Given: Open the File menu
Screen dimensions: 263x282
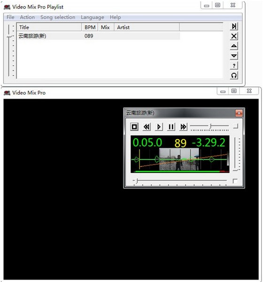Looking at the screenshot, I should click(x=10, y=17).
